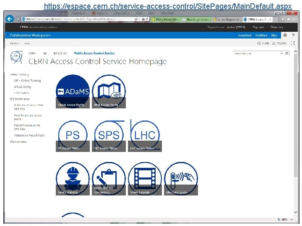
Task: Switch to the How to get access browser tab
Action: 196,19
